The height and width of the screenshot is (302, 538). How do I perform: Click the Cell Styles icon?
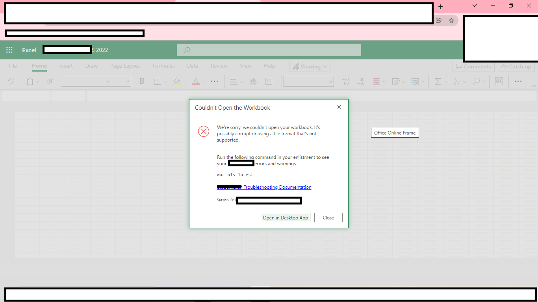415,81
